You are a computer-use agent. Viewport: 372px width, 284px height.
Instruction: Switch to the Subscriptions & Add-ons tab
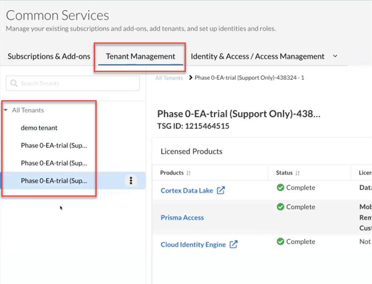point(49,56)
